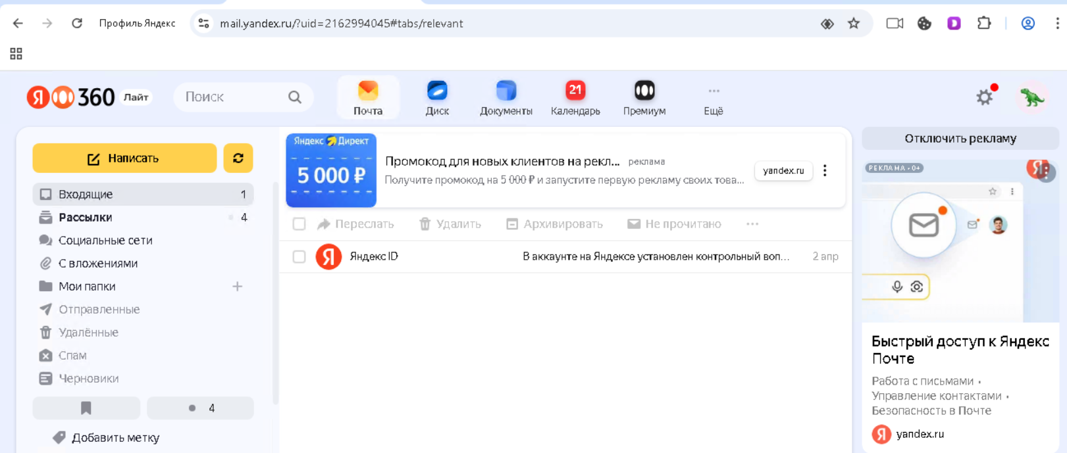
Task: Click Отключить рекламу button
Action: 960,139
